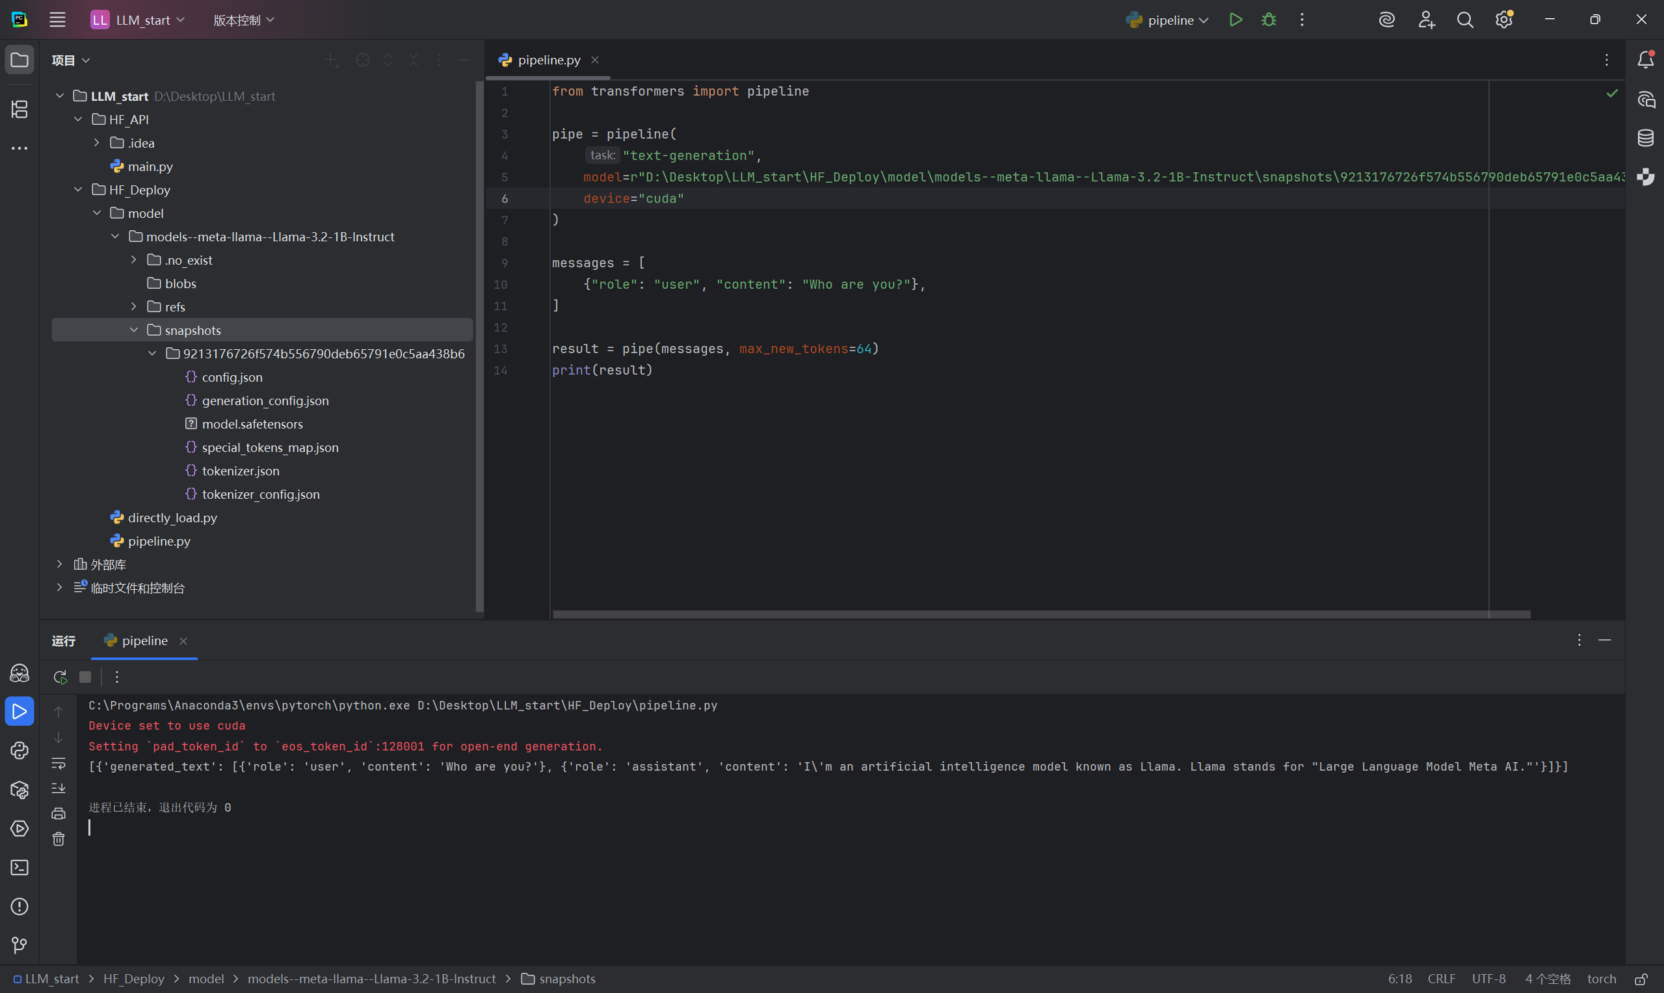Image resolution: width=1664 pixels, height=993 pixels.
Task: Change CRLF line separator setting
Action: coord(1441,979)
